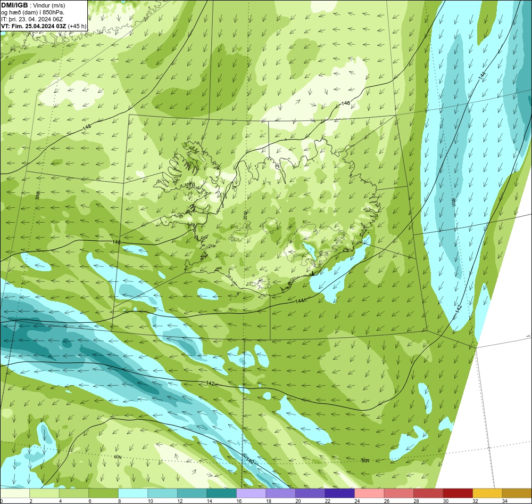Click the 30W meridian label
Screen dimensions: 532x504
pos(37,195)
